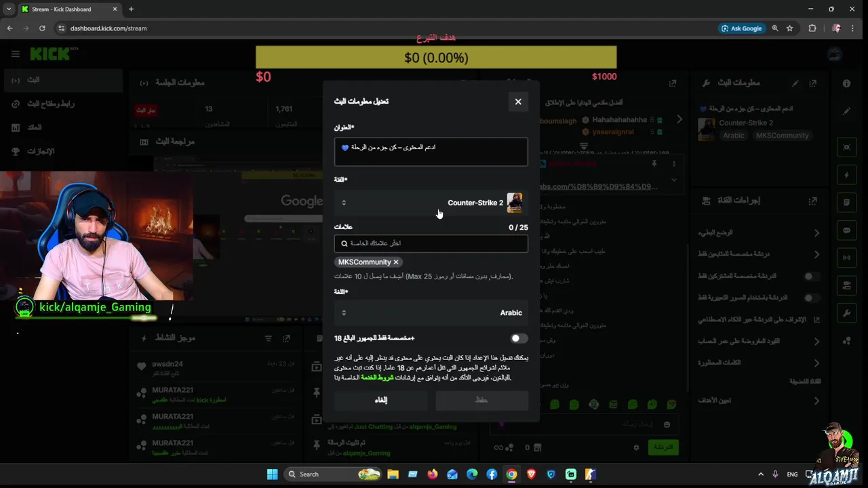Close the edit stream info dialog
Screen dimensions: 868x488
click(x=518, y=102)
